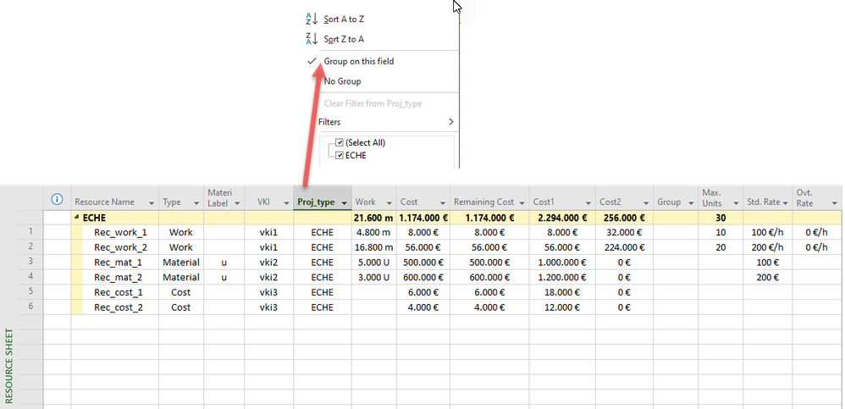This screenshot has width=845, height=409.
Task: Click vki3 cell in Rec_cost_1 row
Action: pos(268,292)
